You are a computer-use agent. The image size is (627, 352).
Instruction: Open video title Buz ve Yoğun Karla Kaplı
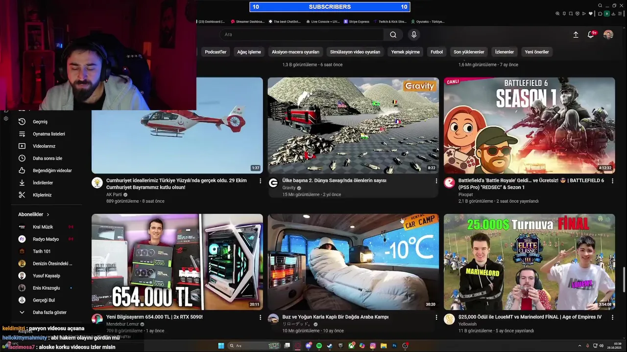coord(335,317)
